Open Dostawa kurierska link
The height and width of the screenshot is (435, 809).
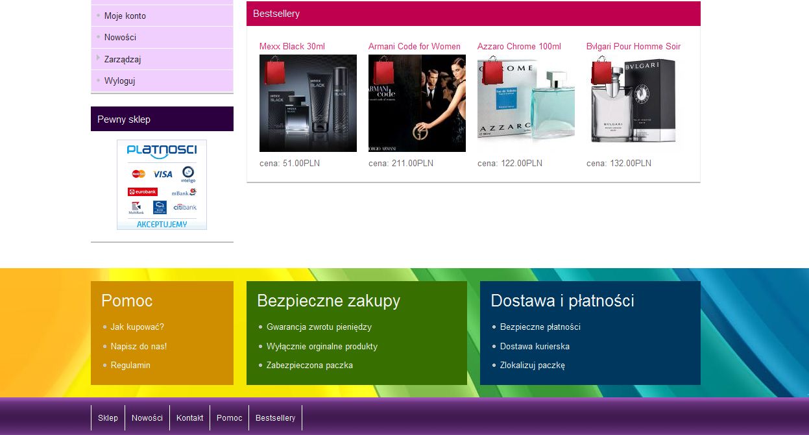click(x=535, y=347)
